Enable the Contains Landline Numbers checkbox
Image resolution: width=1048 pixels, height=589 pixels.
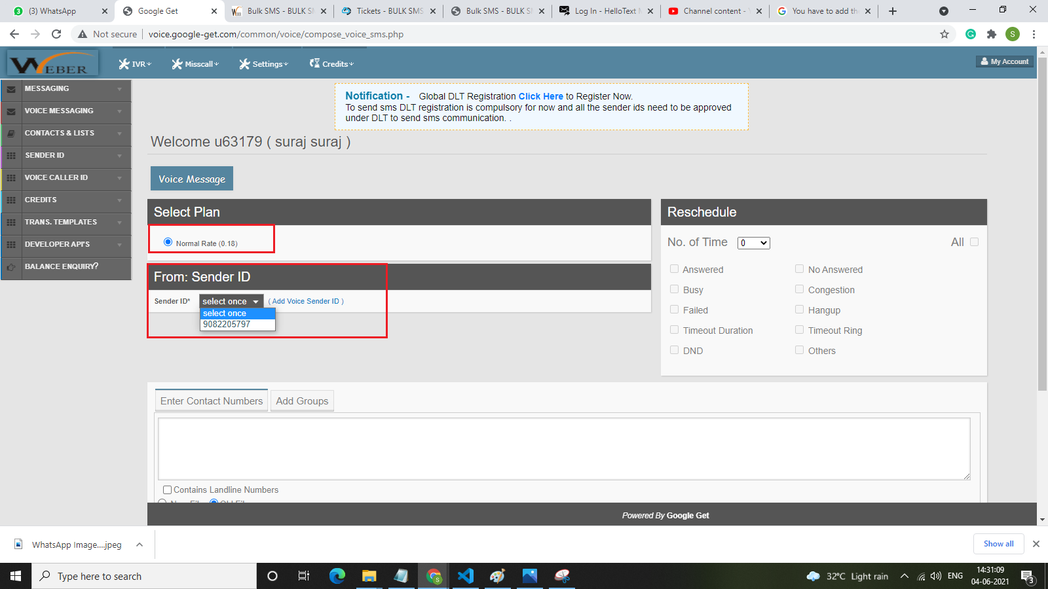167,490
